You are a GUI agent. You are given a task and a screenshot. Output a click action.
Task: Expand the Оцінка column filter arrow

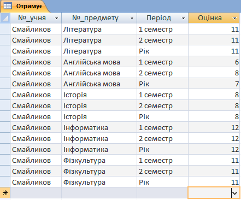click(234, 18)
